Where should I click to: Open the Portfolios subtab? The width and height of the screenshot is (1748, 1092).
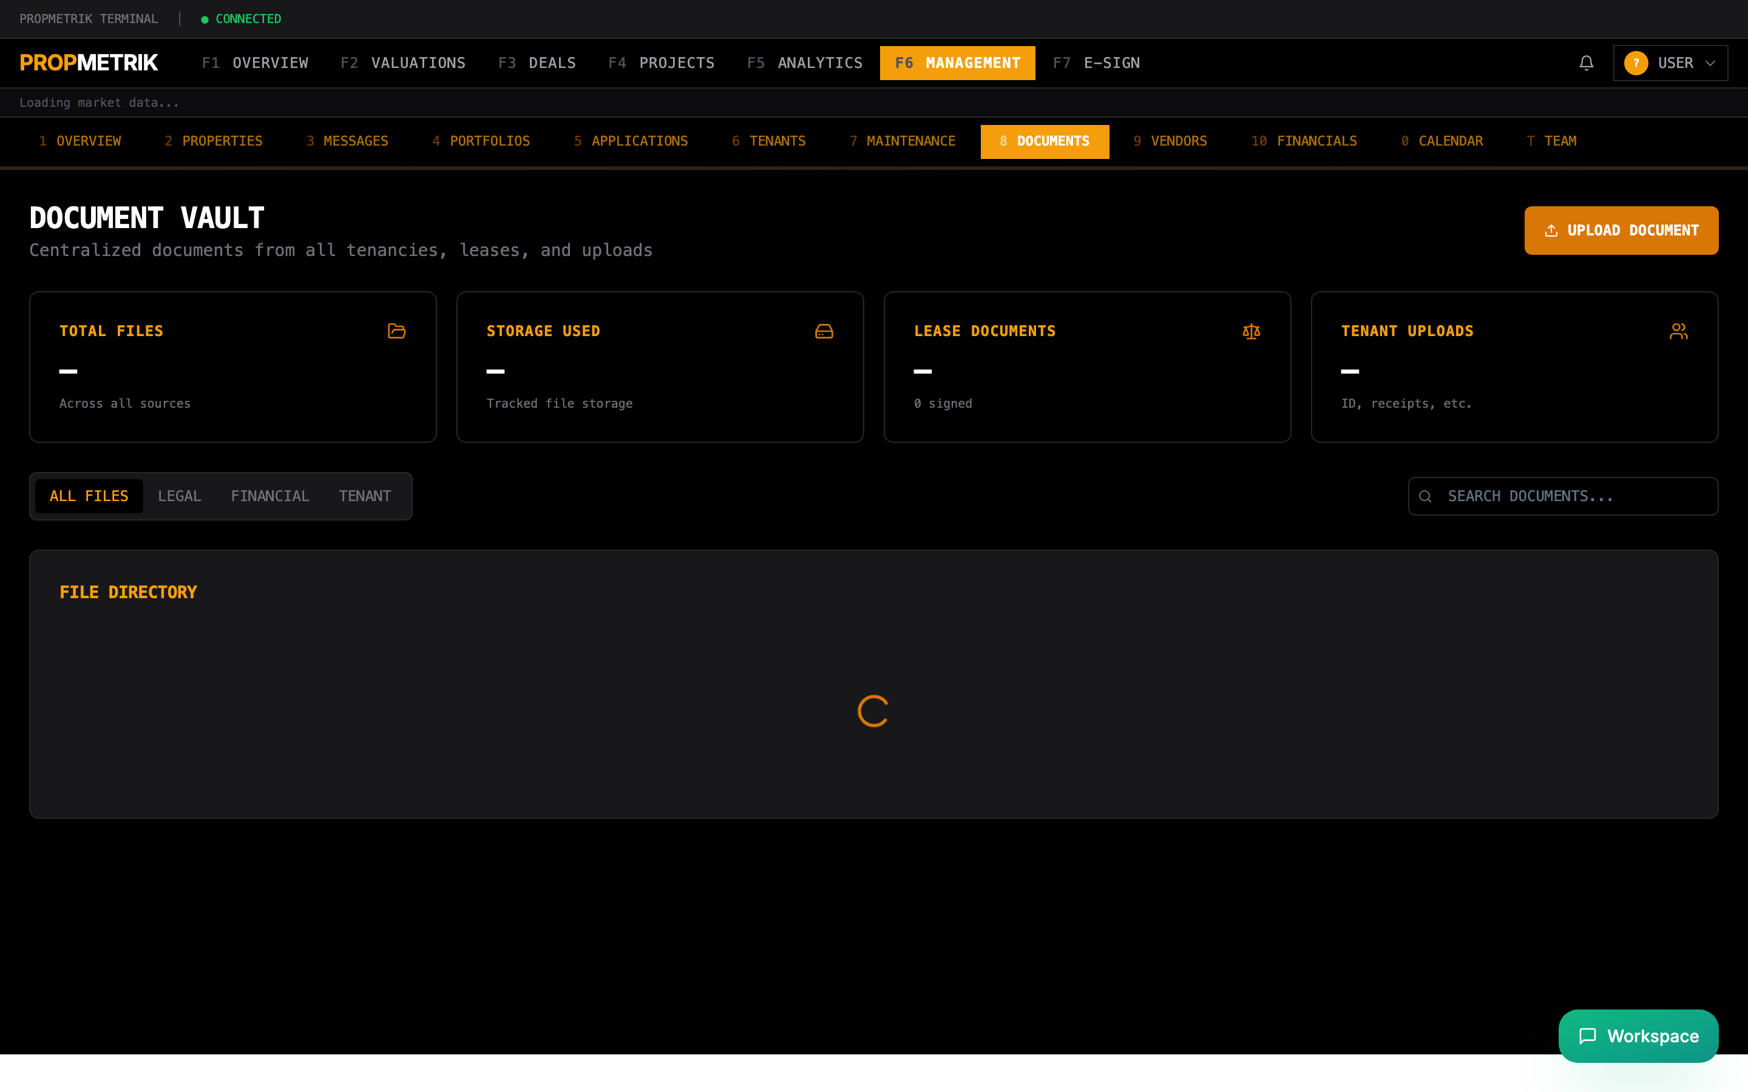(x=480, y=141)
